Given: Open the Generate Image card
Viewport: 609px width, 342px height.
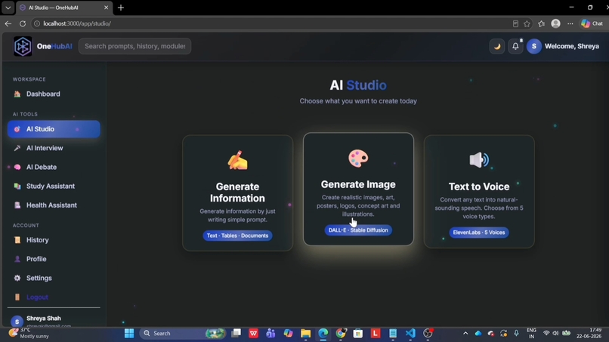Looking at the screenshot, I should (x=358, y=189).
